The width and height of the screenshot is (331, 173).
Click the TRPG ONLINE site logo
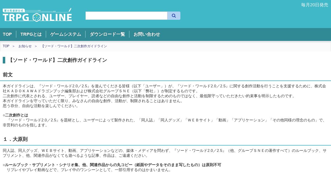tap(37, 15)
